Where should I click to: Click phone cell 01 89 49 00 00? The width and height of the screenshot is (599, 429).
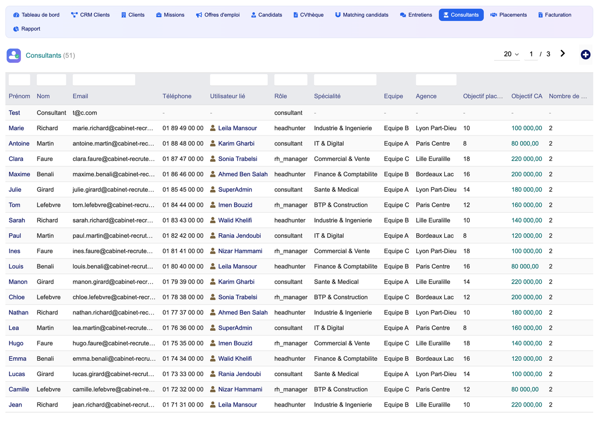(x=183, y=128)
